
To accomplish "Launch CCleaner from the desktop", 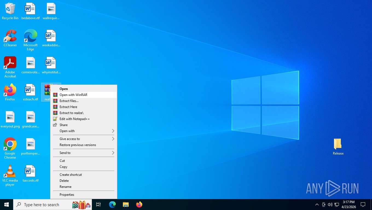I will [10, 38].
